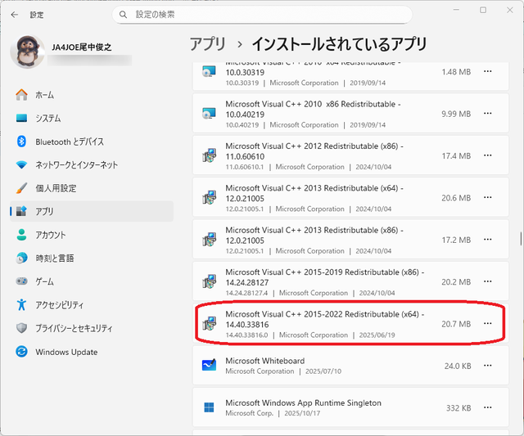Viewport: 524px width, 436px height.
Task: Select Microsoft Whiteboard app name
Action: [x=265, y=361]
